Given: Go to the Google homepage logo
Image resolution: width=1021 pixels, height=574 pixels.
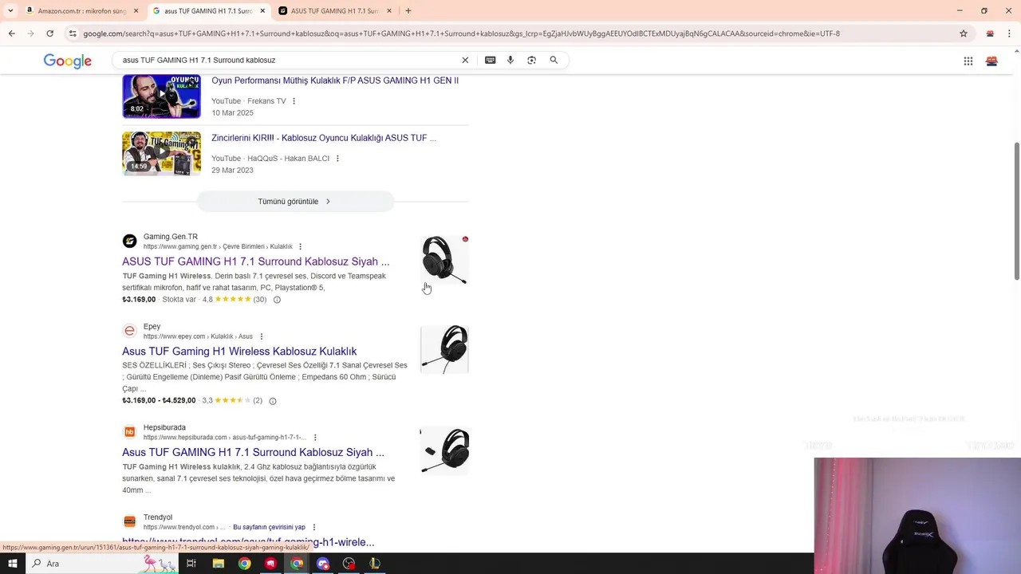Looking at the screenshot, I should point(67,61).
